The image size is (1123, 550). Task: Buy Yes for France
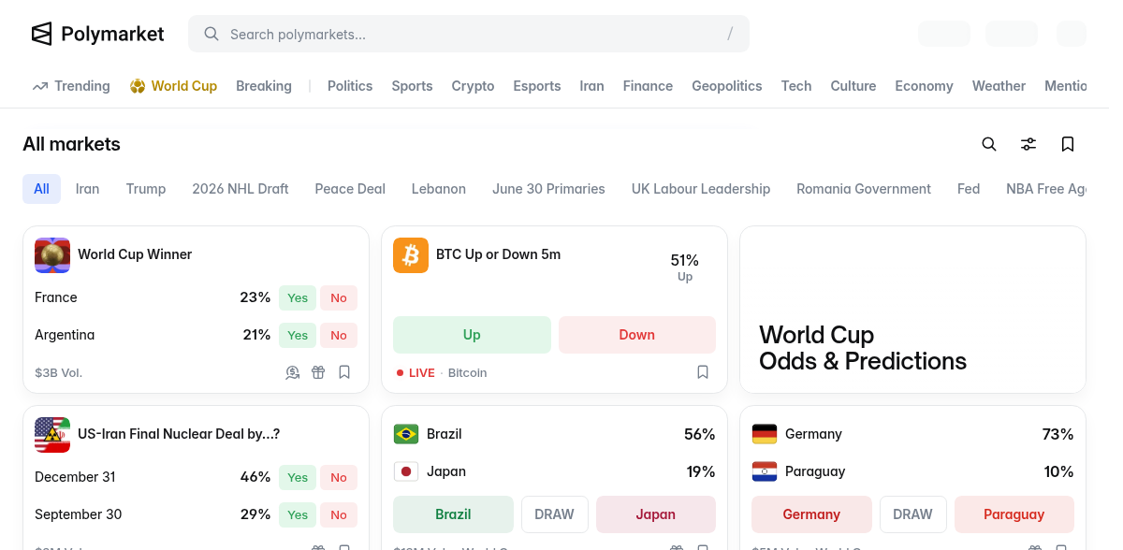(298, 298)
